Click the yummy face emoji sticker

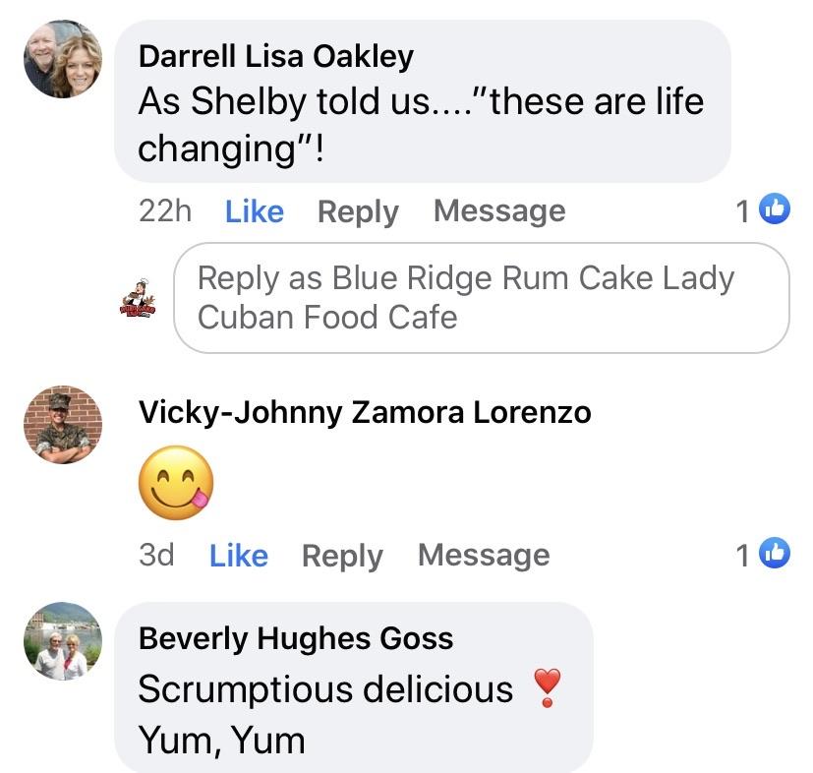(176, 483)
